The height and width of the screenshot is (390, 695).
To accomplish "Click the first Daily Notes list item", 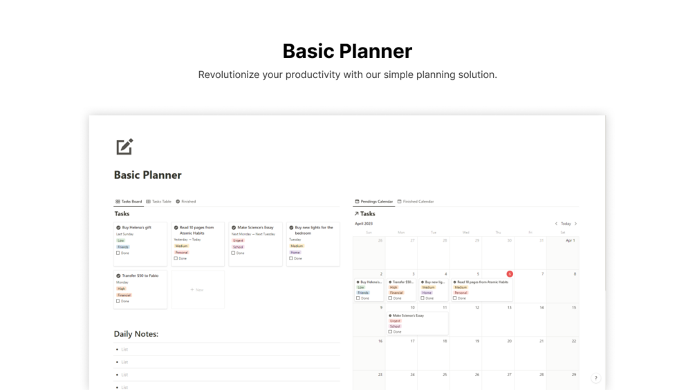I will coord(125,349).
